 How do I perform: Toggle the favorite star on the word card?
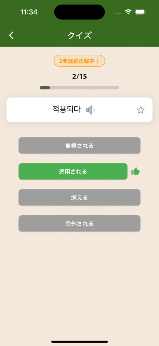(x=141, y=110)
